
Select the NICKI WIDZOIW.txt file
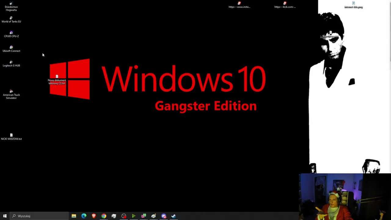pos(11,137)
